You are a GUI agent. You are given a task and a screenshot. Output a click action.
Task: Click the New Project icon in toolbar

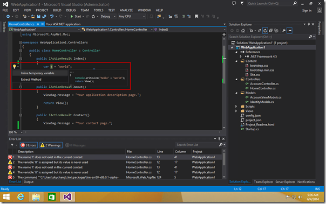[x=24, y=16]
